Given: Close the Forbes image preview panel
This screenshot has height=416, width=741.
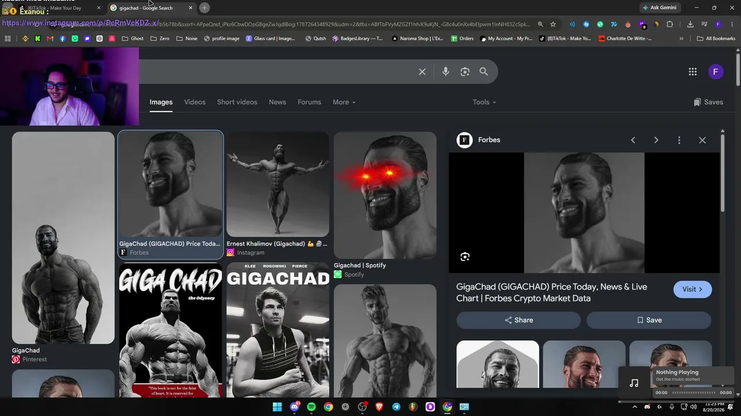Looking at the screenshot, I should pyautogui.click(x=702, y=140).
